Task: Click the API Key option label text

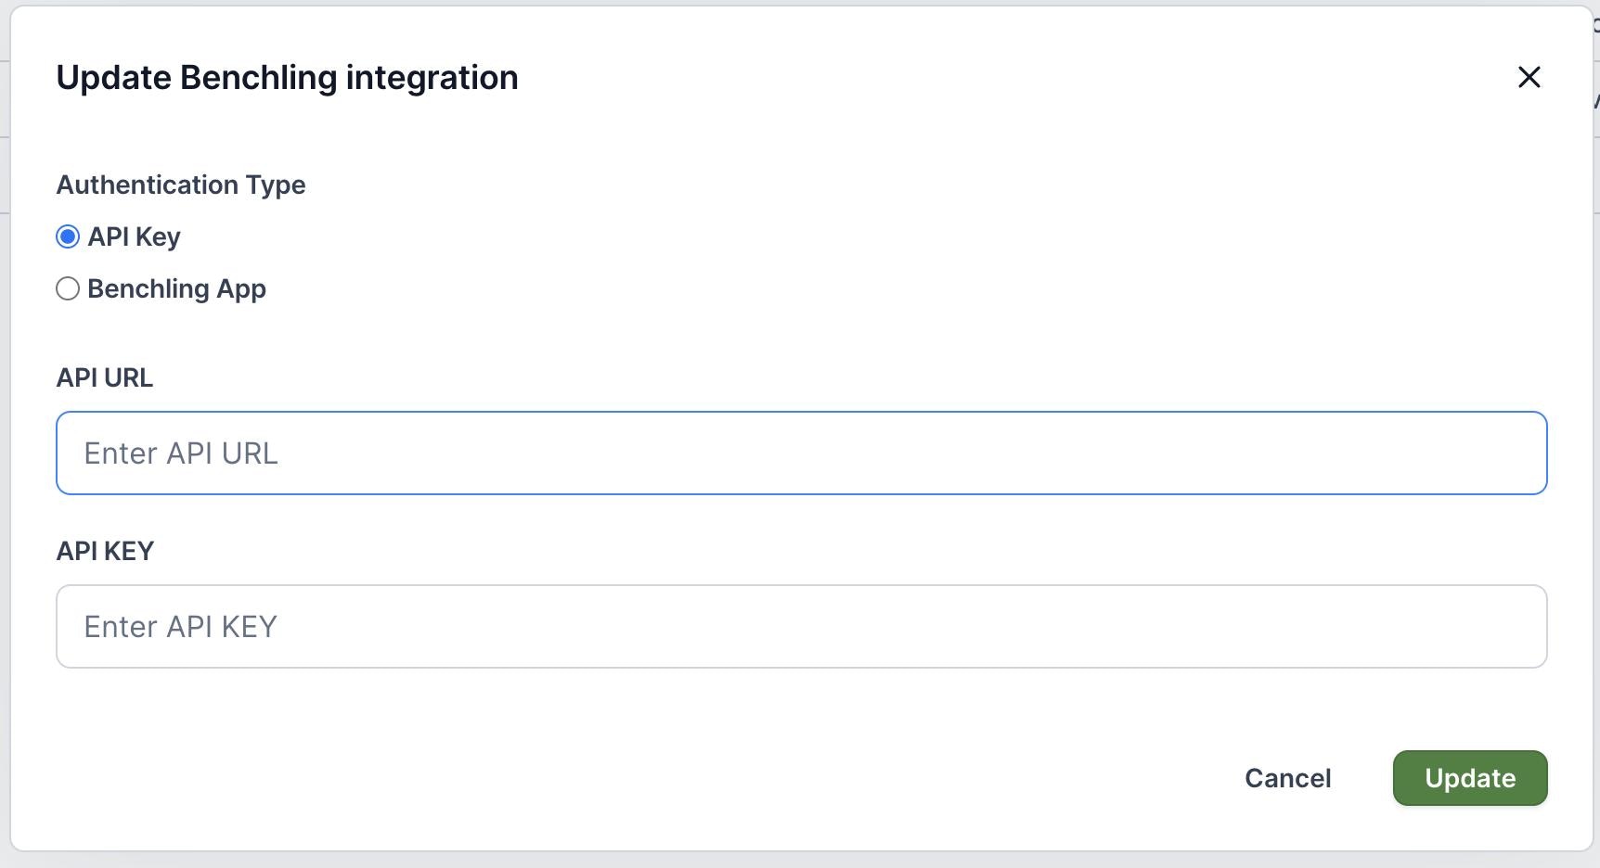Action: pos(134,236)
